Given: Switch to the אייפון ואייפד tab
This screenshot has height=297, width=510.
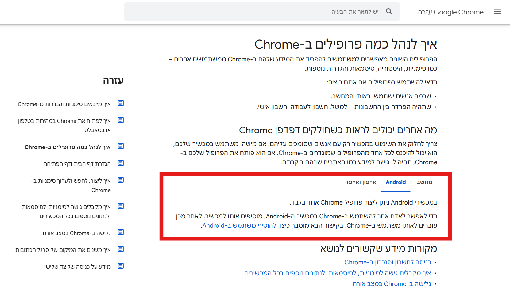Looking at the screenshot, I should pos(361,182).
